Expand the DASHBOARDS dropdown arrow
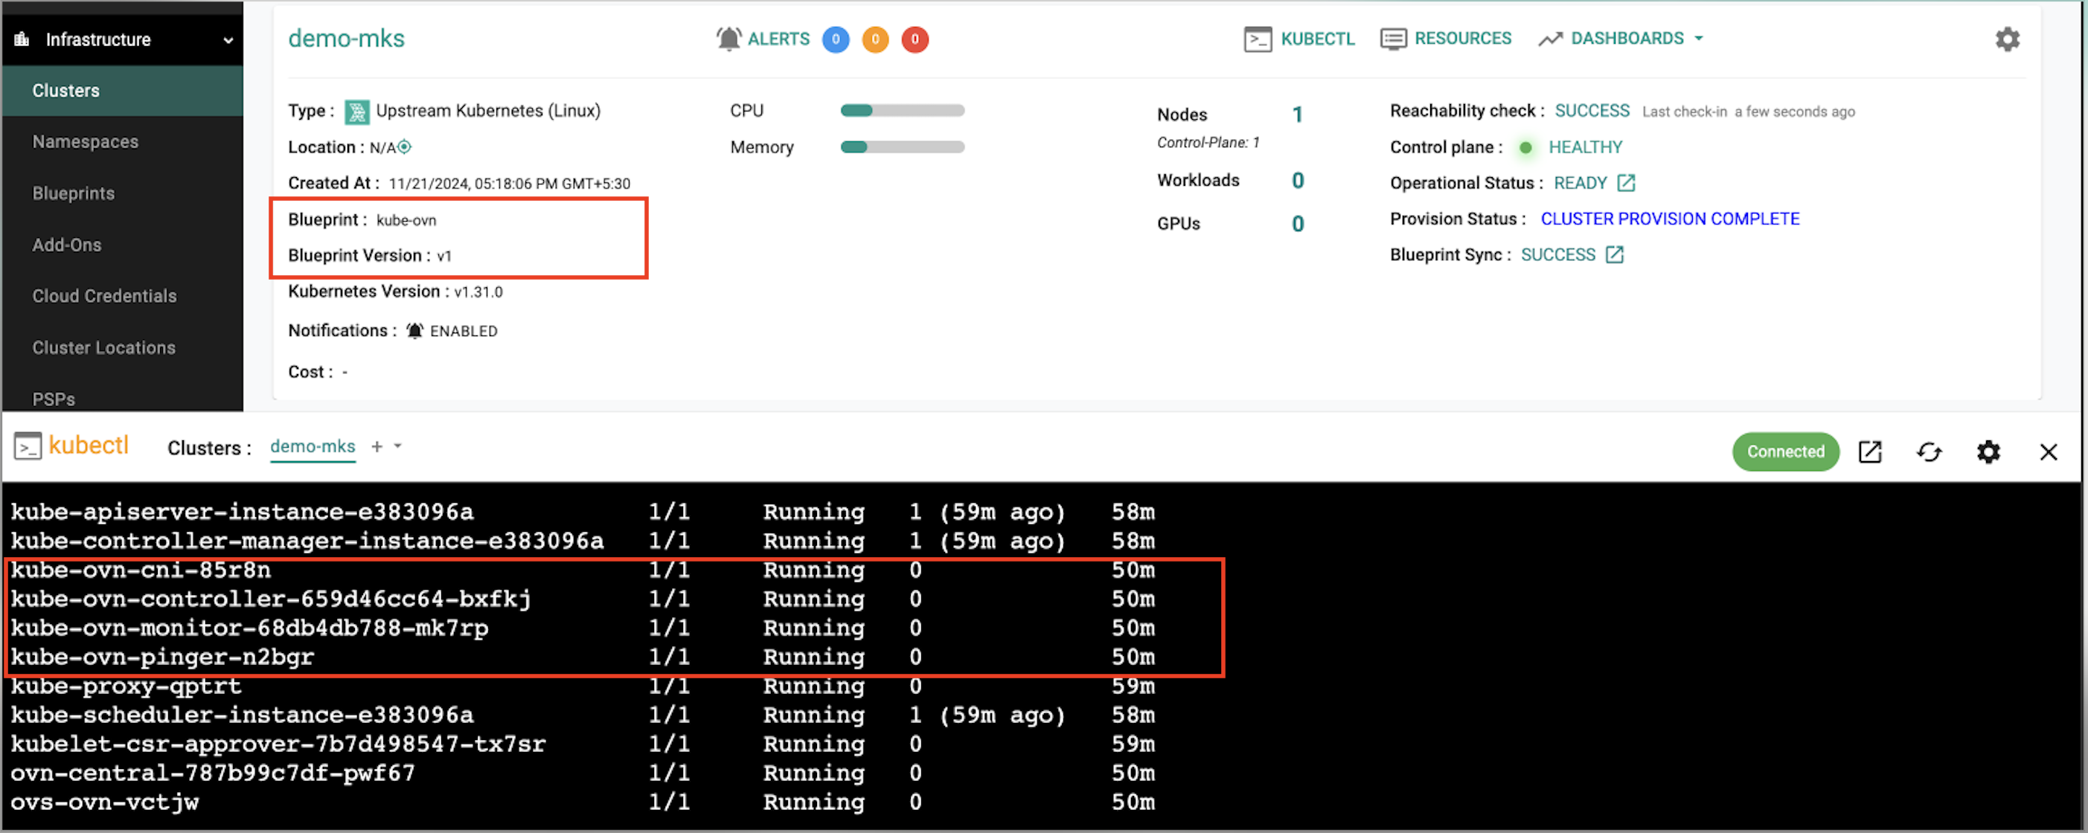 point(1698,38)
